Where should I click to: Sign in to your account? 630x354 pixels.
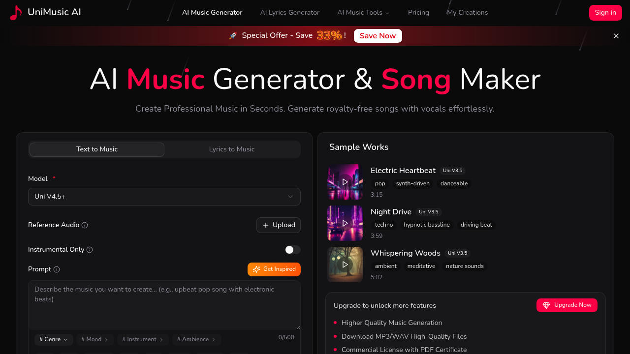[x=605, y=12]
